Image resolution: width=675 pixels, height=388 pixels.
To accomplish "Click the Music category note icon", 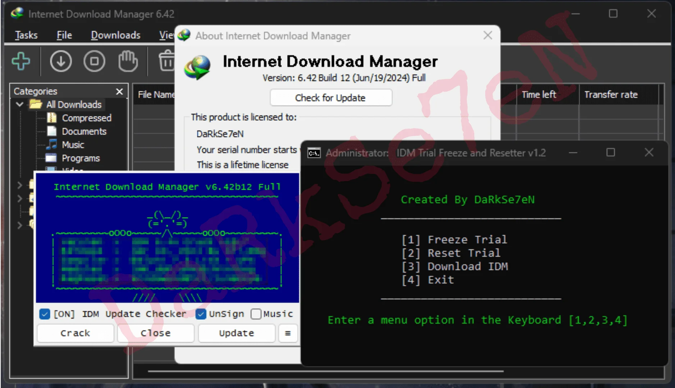I will (52, 144).
